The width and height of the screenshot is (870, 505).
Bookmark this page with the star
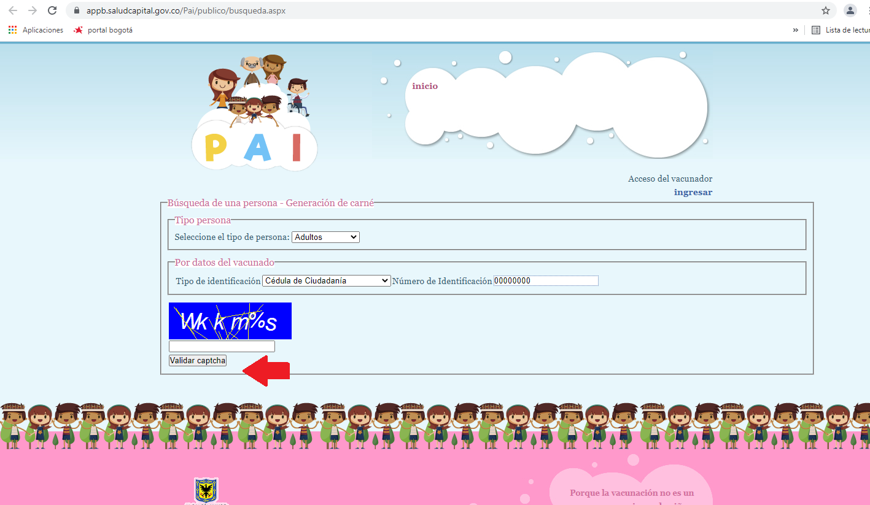(826, 10)
